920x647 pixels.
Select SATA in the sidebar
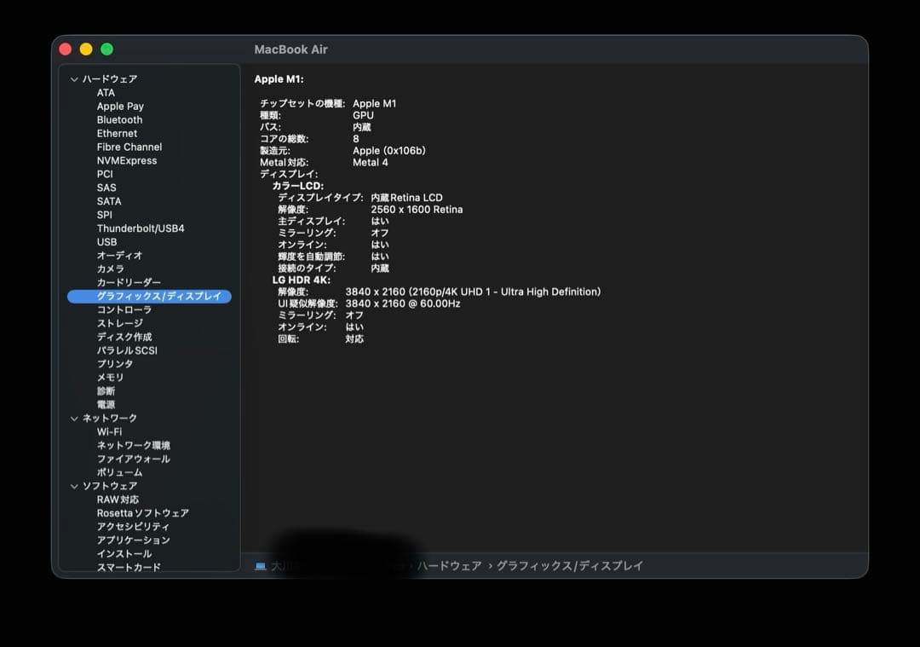point(108,201)
